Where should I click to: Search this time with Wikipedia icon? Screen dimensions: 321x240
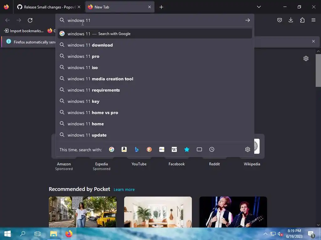coord(174,150)
